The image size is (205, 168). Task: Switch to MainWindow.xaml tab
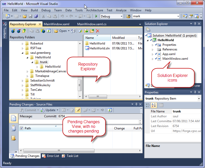click(56, 24)
